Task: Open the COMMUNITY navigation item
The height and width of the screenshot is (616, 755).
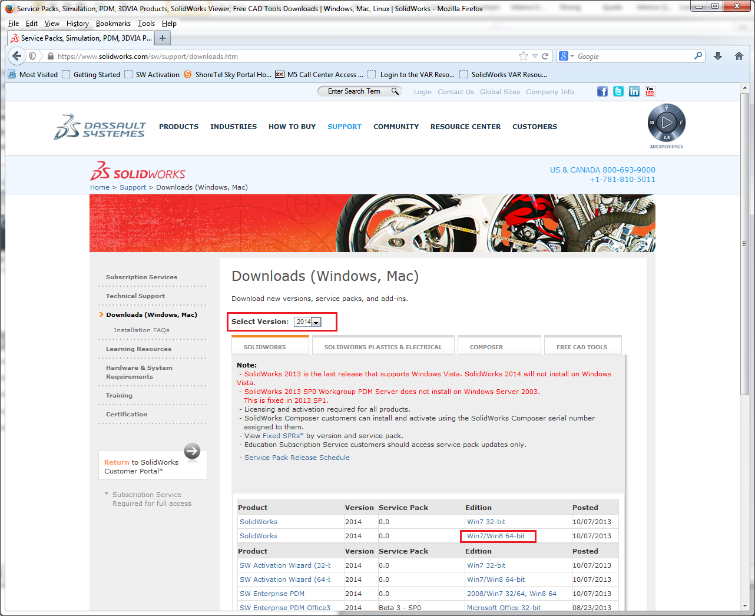Action: [x=396, y=127]
